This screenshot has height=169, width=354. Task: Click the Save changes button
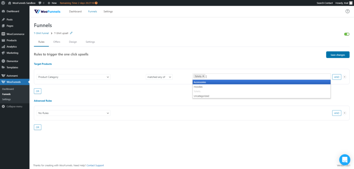point(338,55)
